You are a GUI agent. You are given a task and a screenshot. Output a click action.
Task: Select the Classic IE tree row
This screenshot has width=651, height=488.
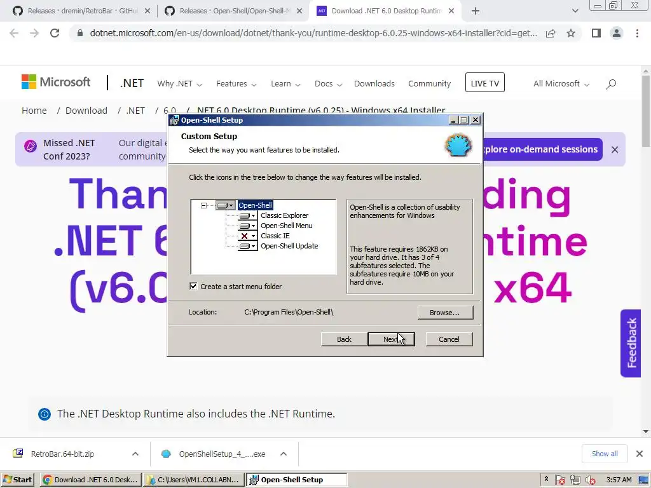(x=275, y=236)
